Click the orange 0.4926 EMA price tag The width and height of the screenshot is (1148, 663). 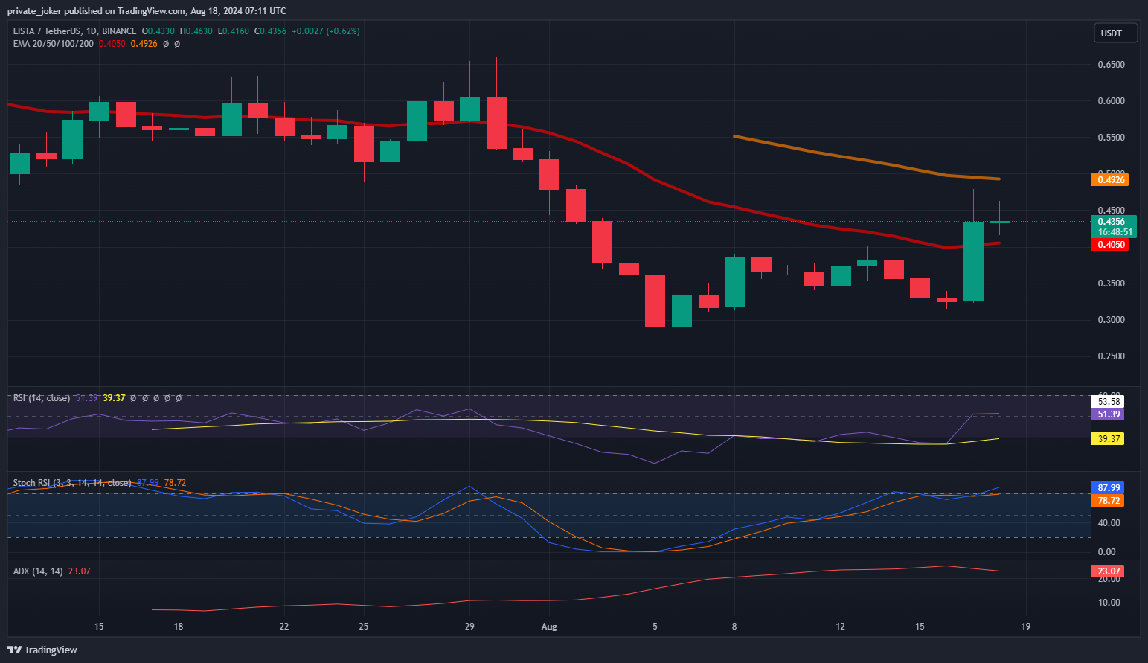coord(1109,180)
